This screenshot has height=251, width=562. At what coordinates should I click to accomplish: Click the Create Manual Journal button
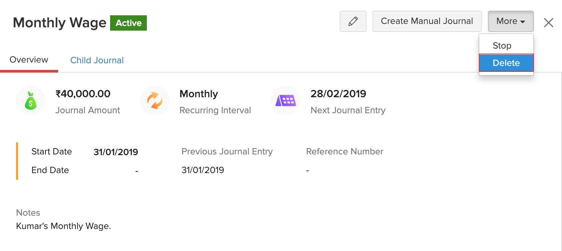[427, 21]
